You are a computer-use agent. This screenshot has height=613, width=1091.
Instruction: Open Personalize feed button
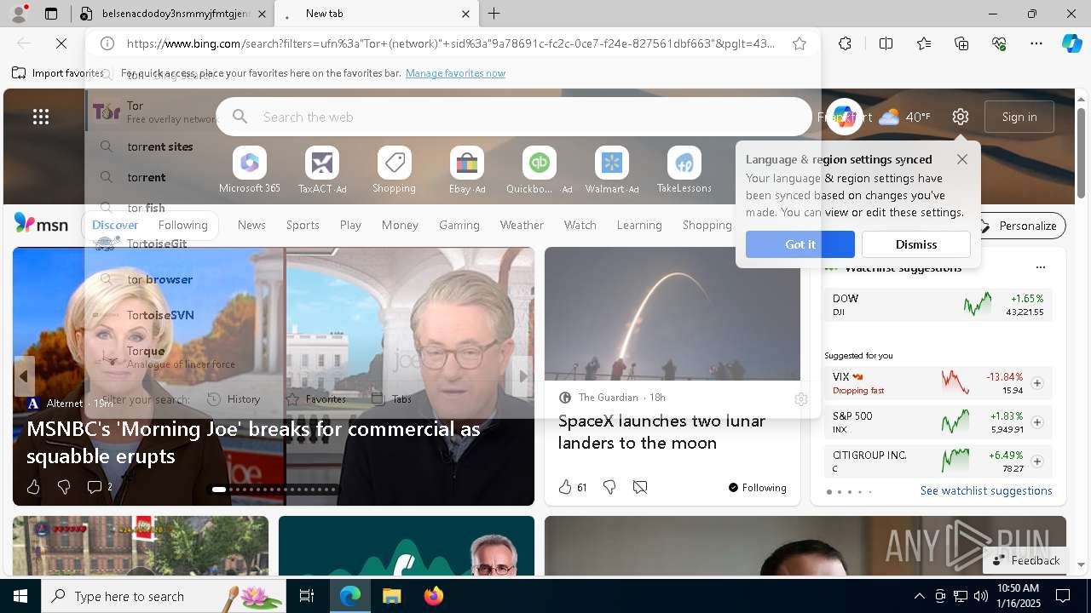(1019, 226)
